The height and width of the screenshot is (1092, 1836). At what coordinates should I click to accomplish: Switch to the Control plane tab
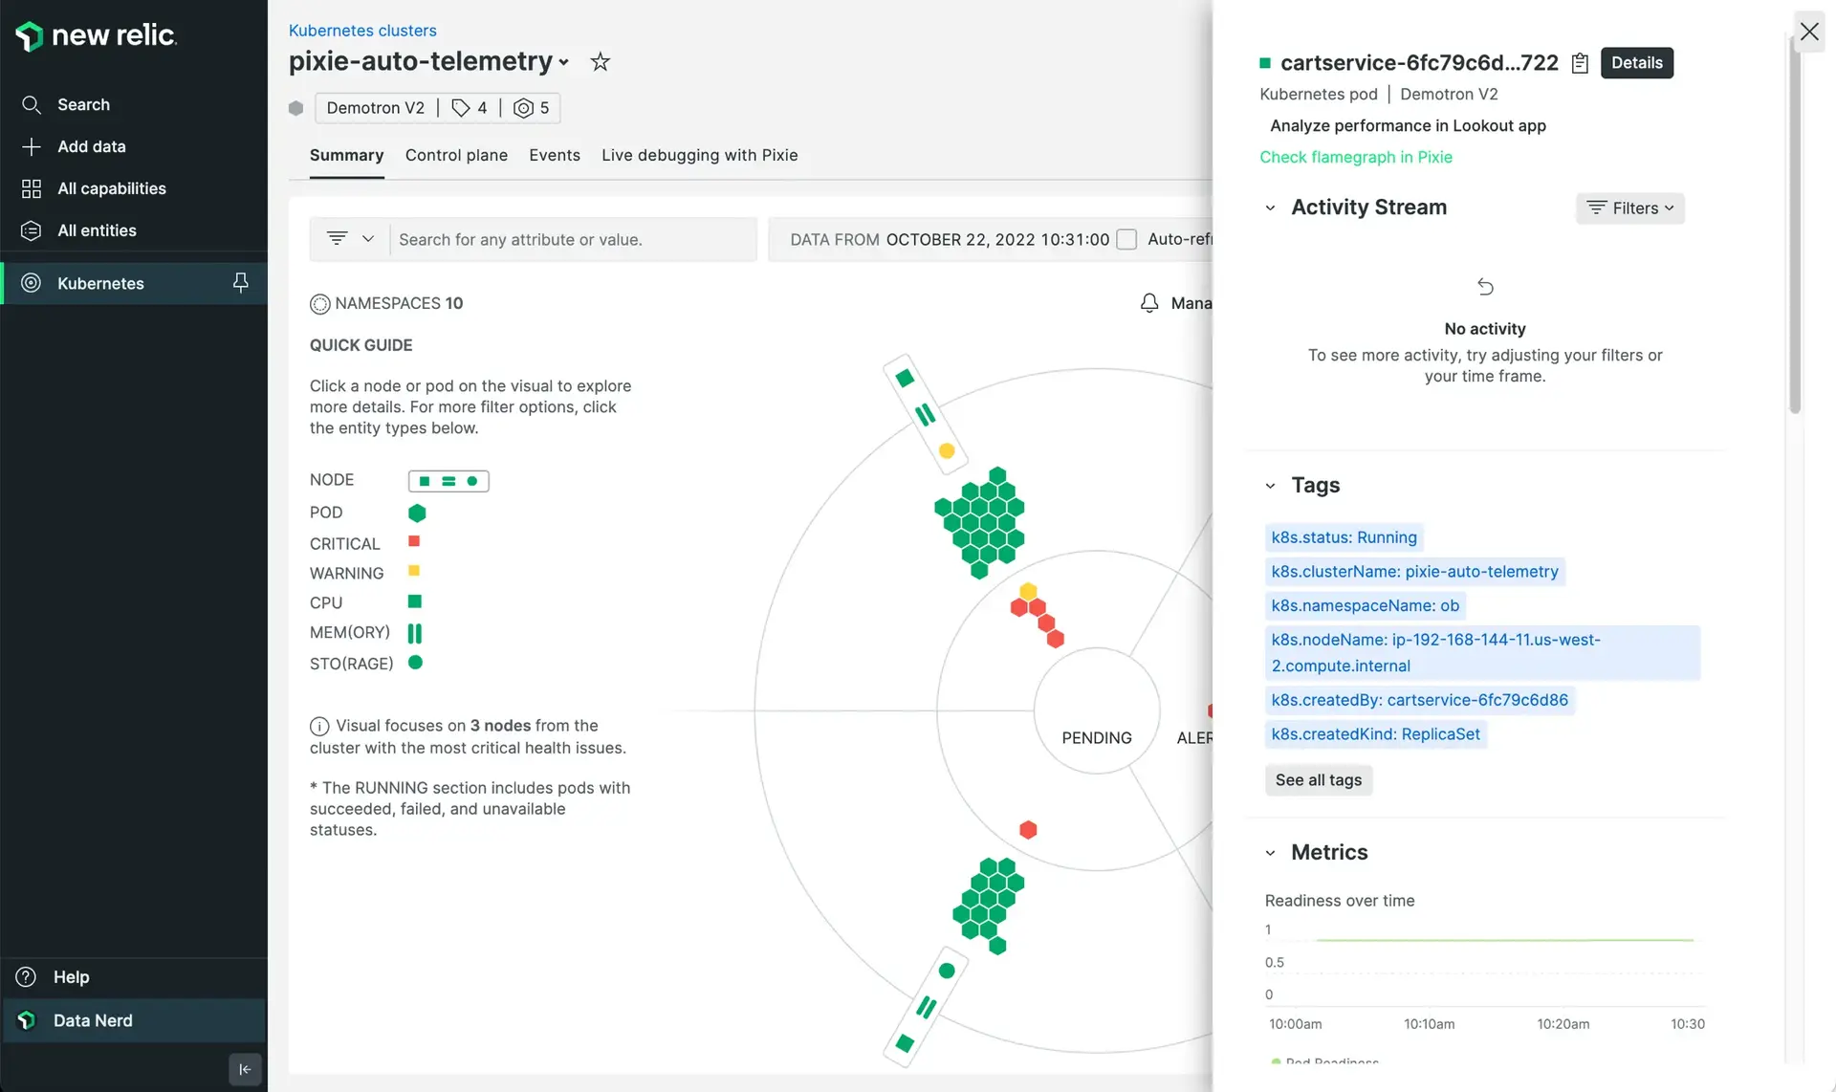[456, 155]
